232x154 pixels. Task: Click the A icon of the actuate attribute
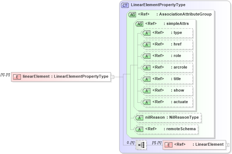coord(146,102)
